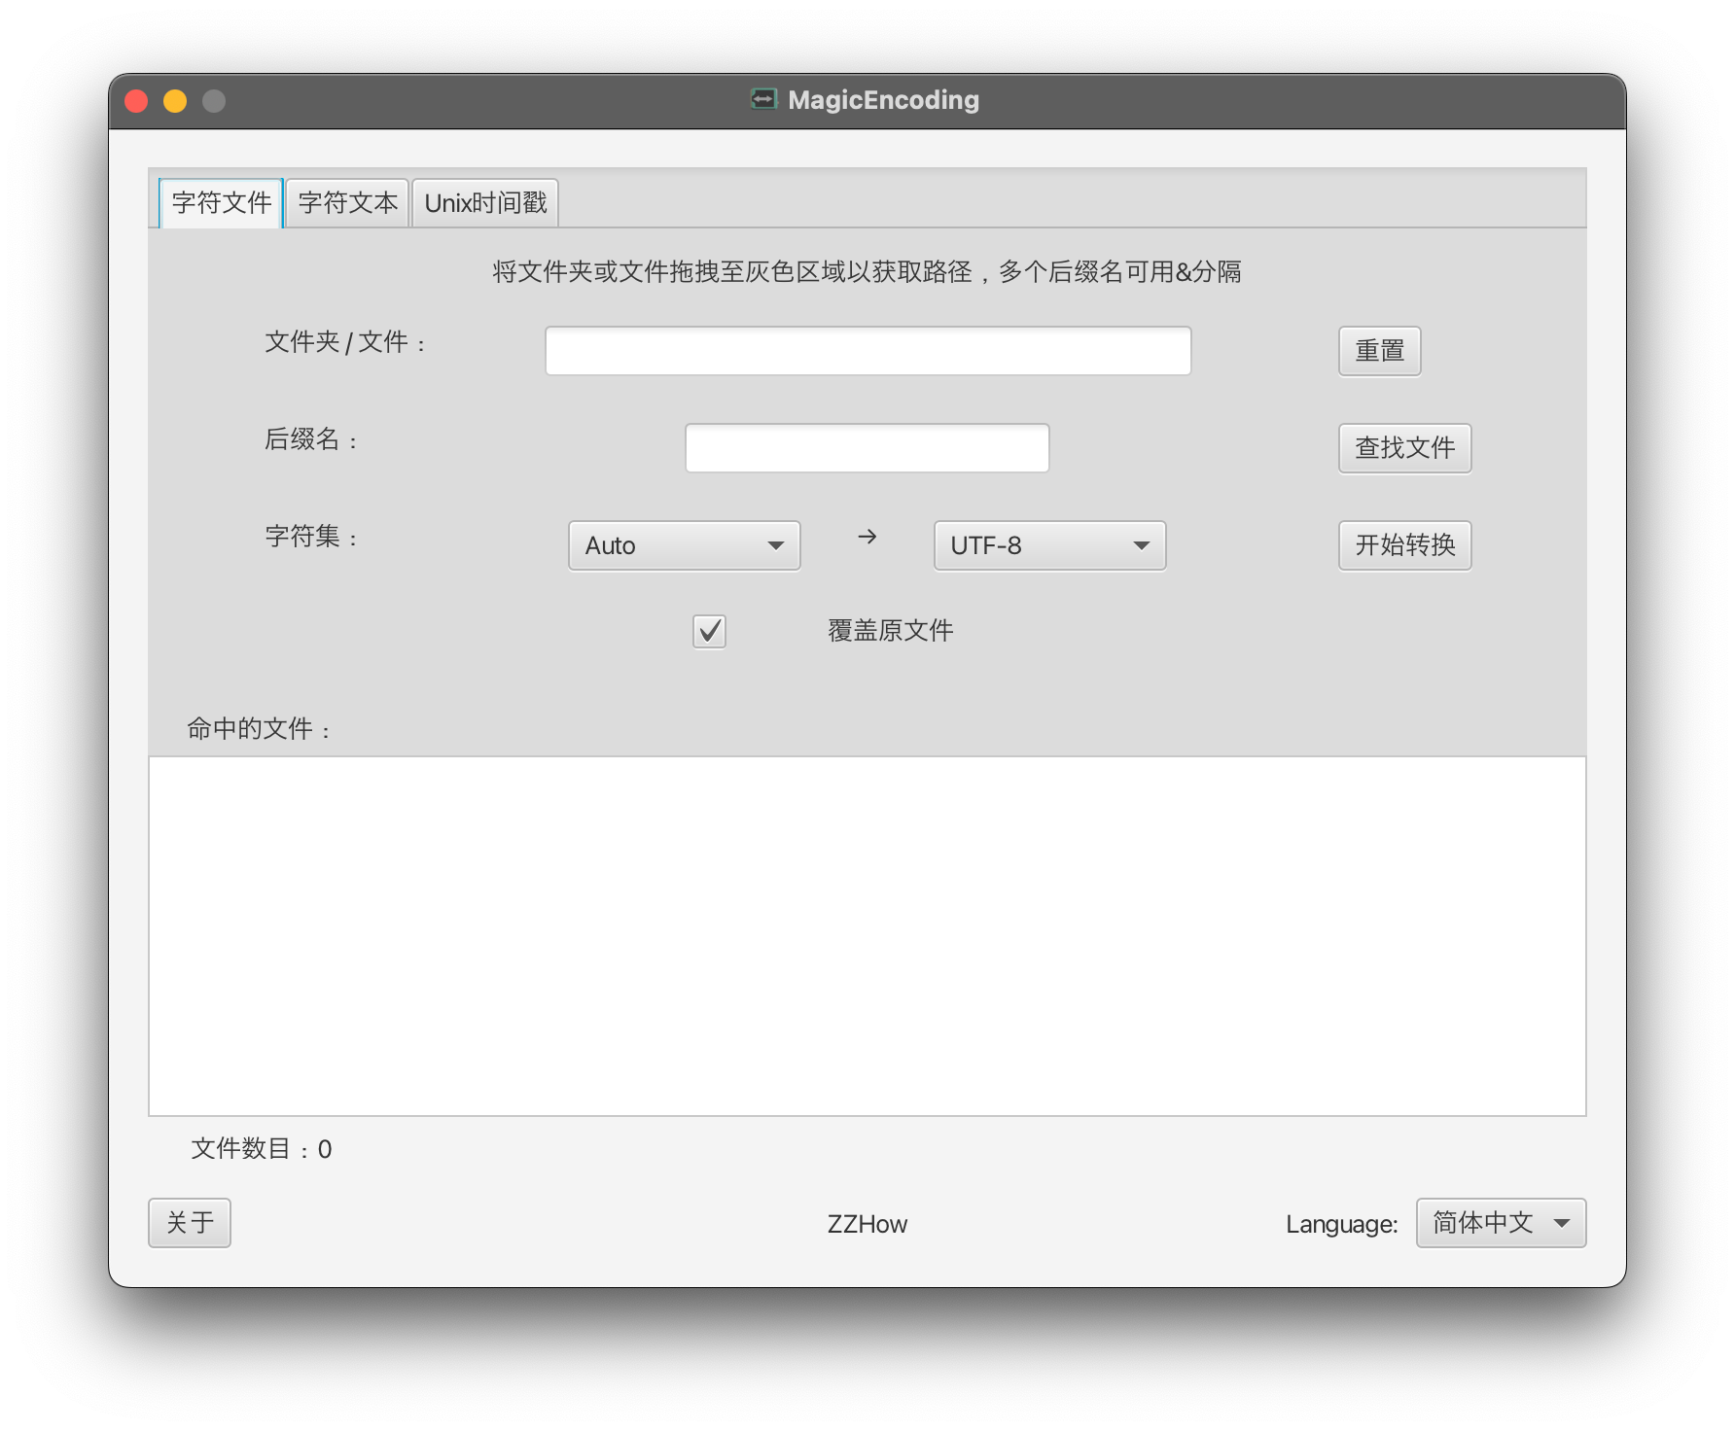This screenshot has width=1735, height=1431.
Task: Open the 字符文本 tab
Action: click(x=348, y=203)
